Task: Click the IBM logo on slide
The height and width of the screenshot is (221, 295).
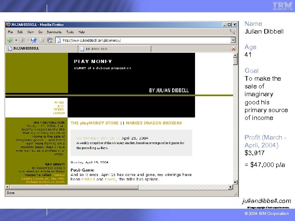Action: [282, 6]
